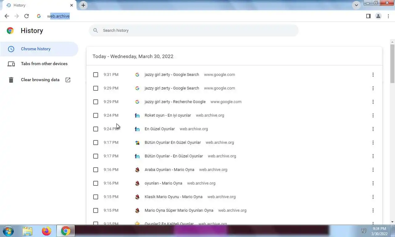Click the fn favicon of Roket oyun entry
The width and height of the screenshot is (395, 237).
(137, 115)
